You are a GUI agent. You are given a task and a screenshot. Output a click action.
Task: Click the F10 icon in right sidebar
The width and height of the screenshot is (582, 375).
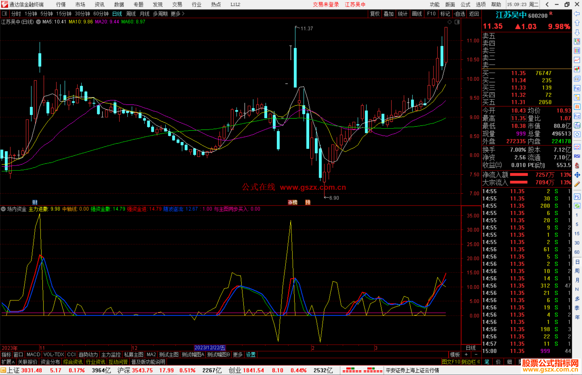click(x=577, y=88)
